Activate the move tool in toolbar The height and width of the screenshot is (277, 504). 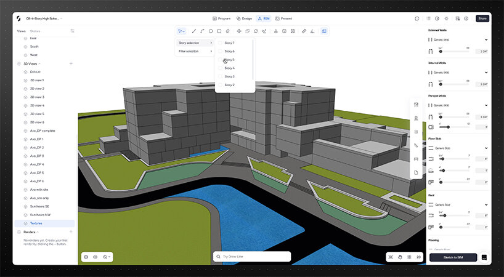pos(239,31)
